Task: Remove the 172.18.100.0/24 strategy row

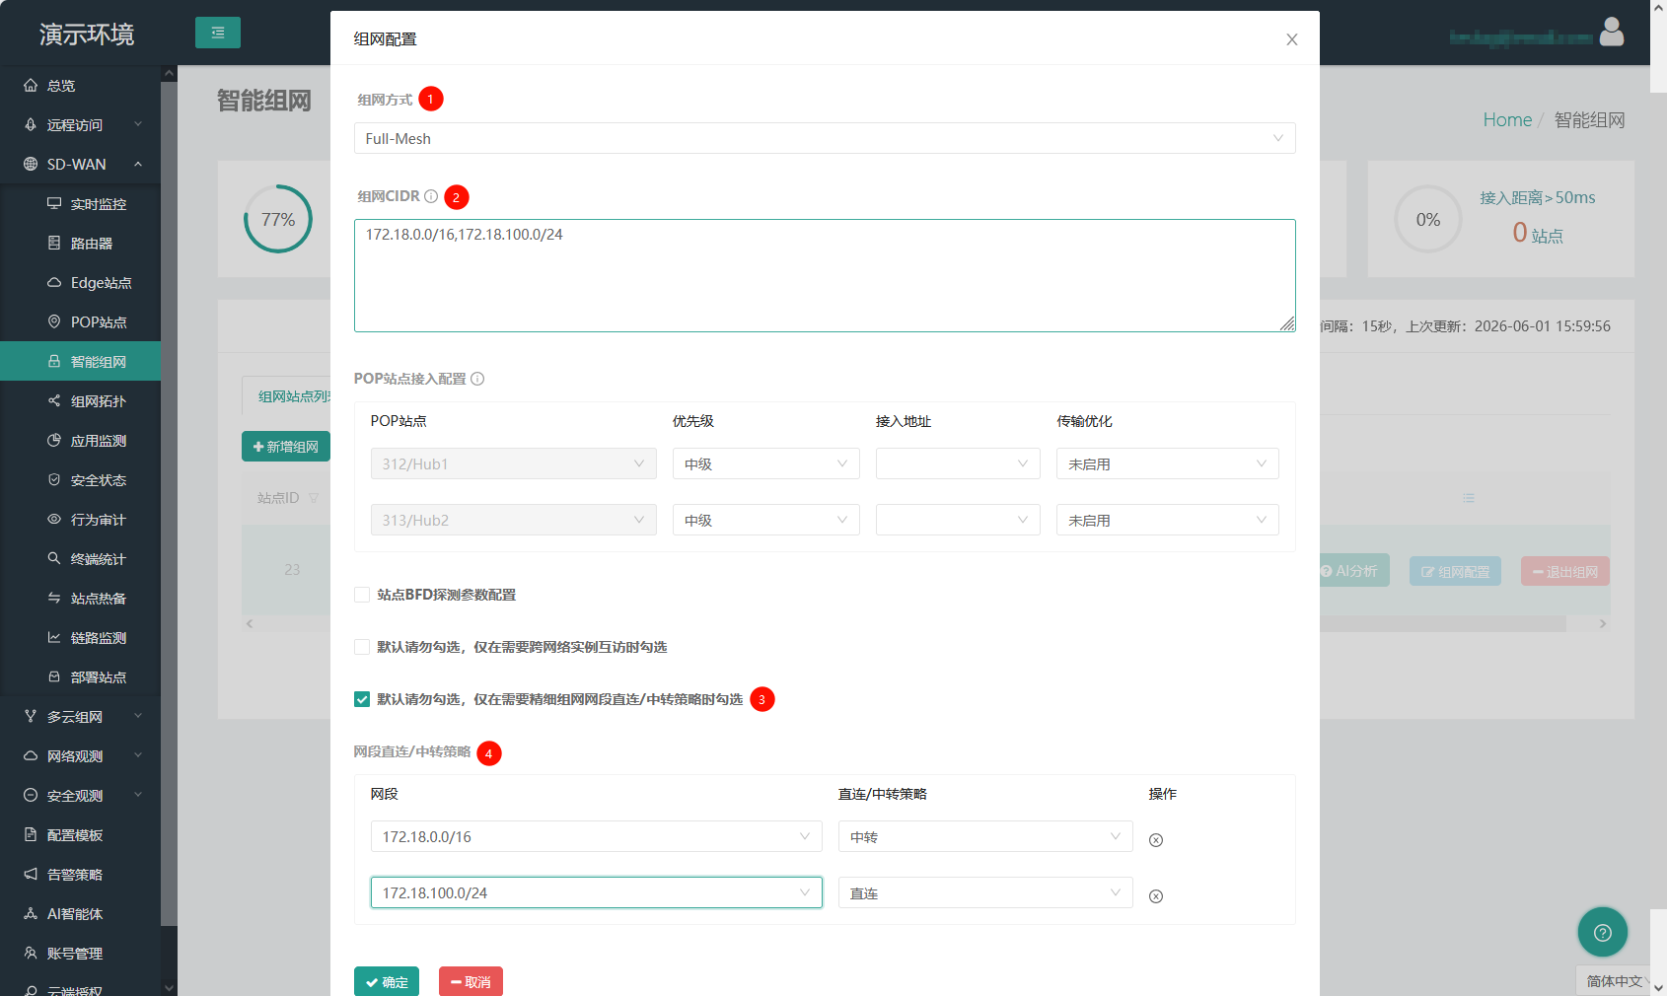Action: point(1156,896)
